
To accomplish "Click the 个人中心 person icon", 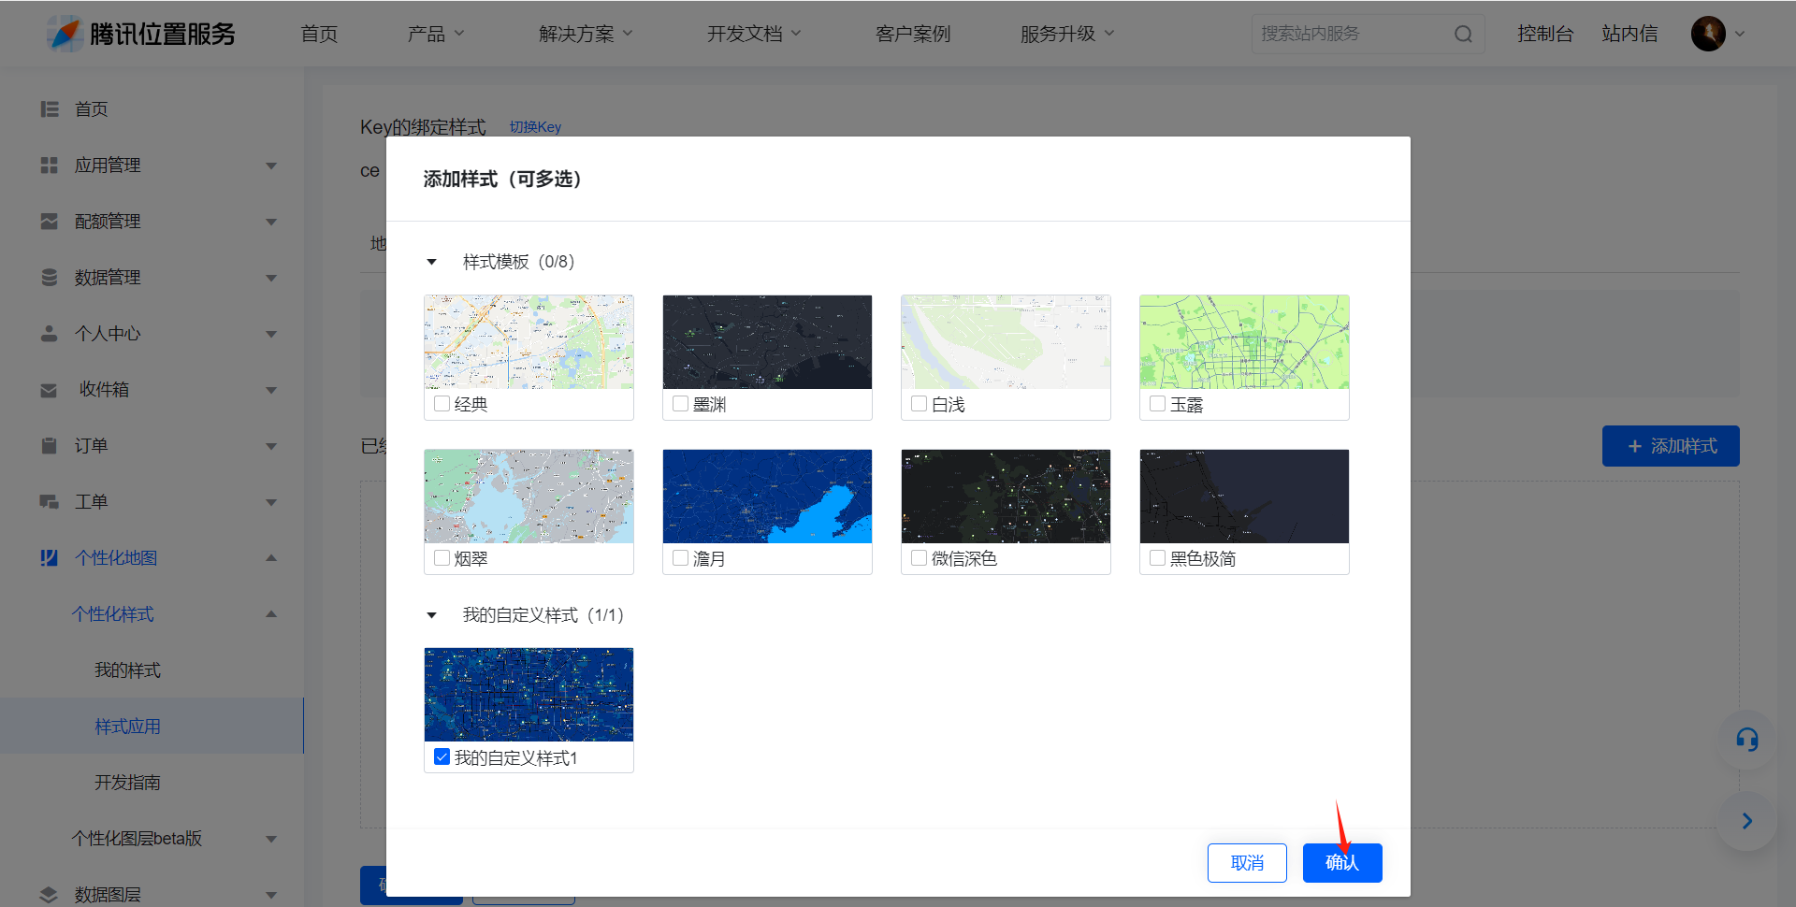I will coord(50,334).
